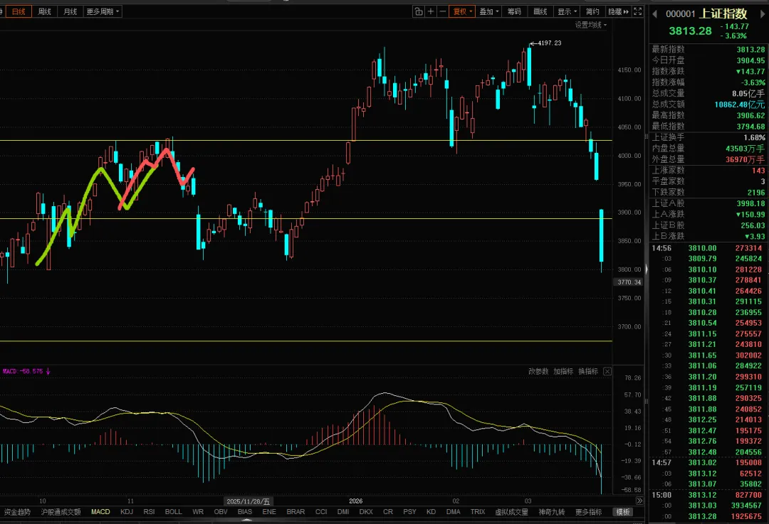Image resolution: width=769 pixels, height=524 pixels.
Task: Toggle fullscreen chart icon
Action: [x=637, y=11]
